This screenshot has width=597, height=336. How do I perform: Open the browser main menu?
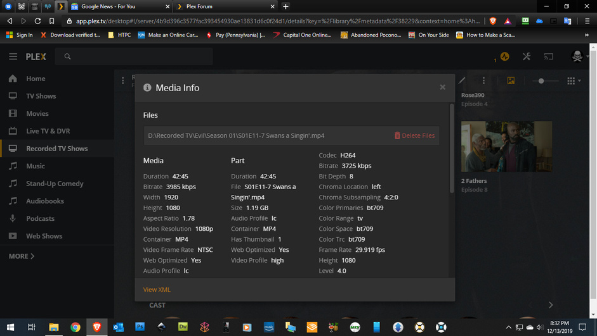coord(587,21)
